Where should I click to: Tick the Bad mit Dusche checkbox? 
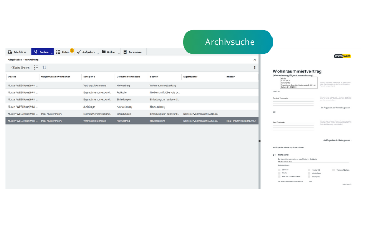[279, 177]
